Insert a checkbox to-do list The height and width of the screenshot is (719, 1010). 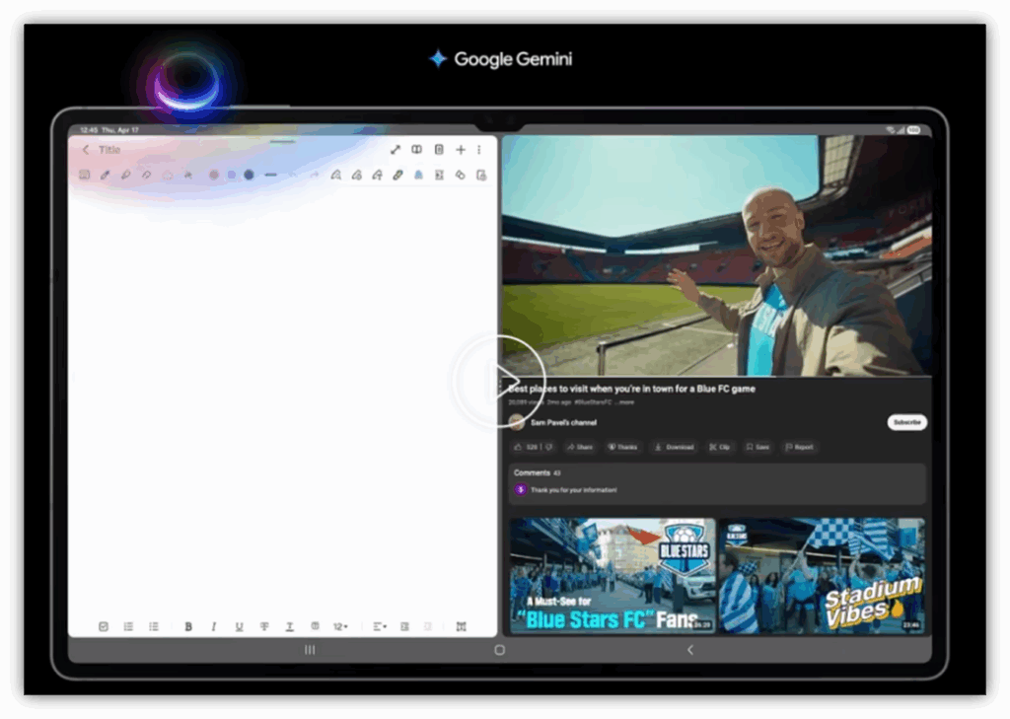point(103,626)
